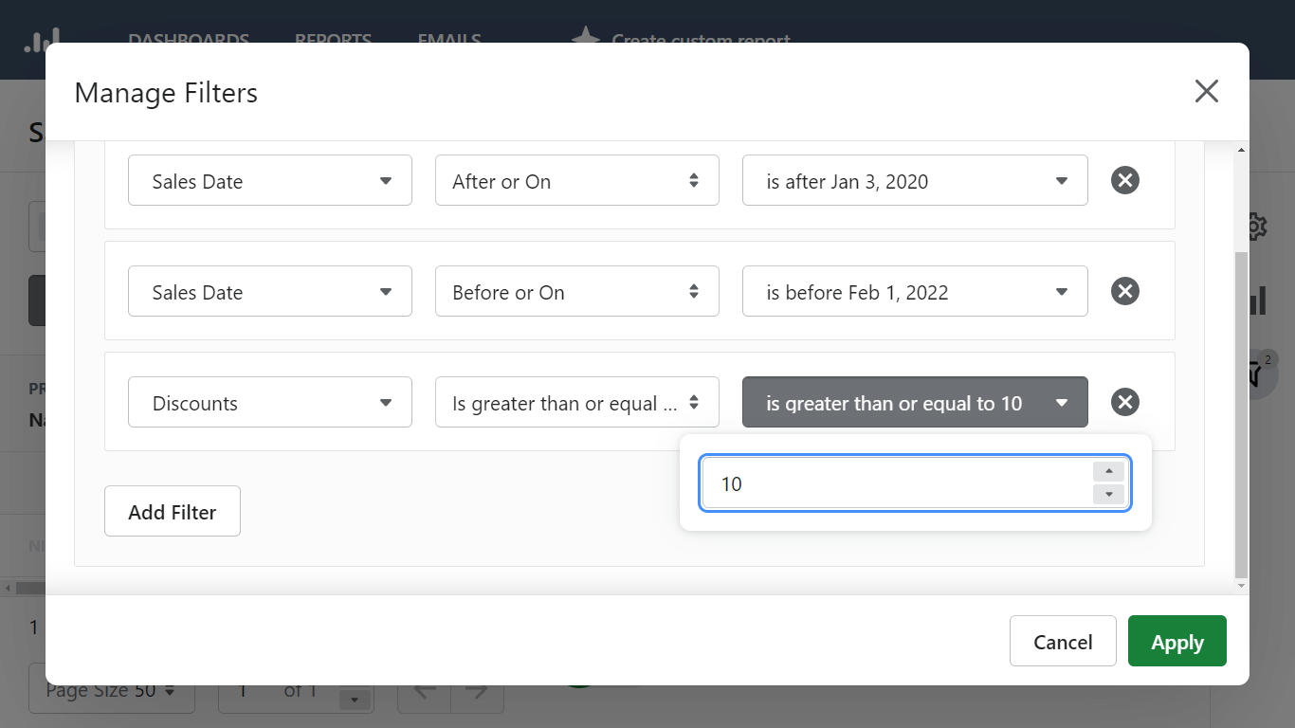Go to the previous page arrow

[423, 690]
